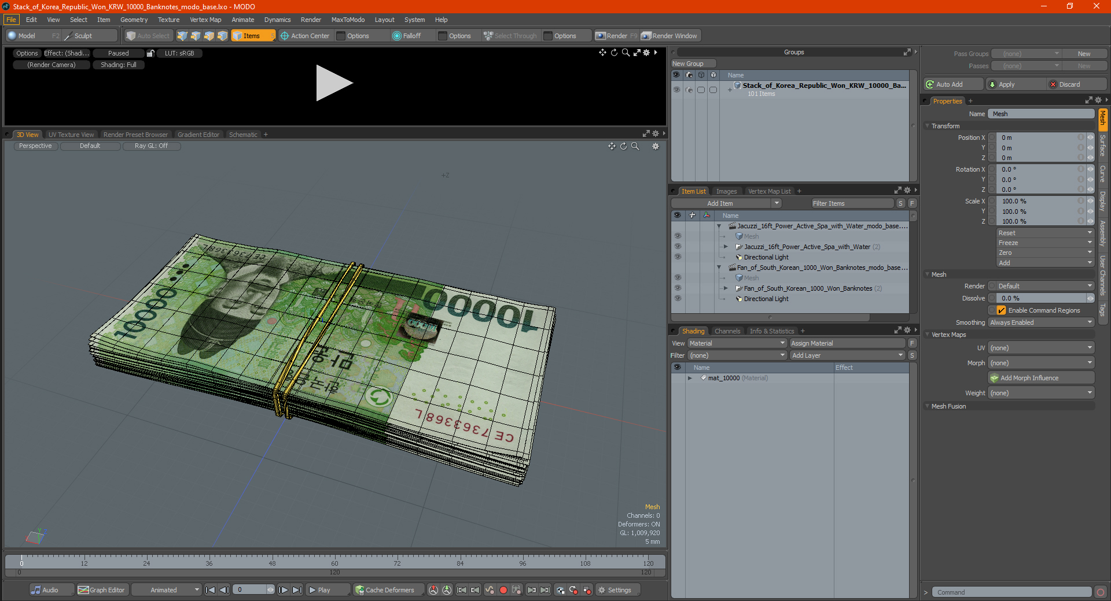Image resolution: width=1111 pixels, height=601 pixels.
Task: Select Materials selection mode icon
Action: click(222, 36)
